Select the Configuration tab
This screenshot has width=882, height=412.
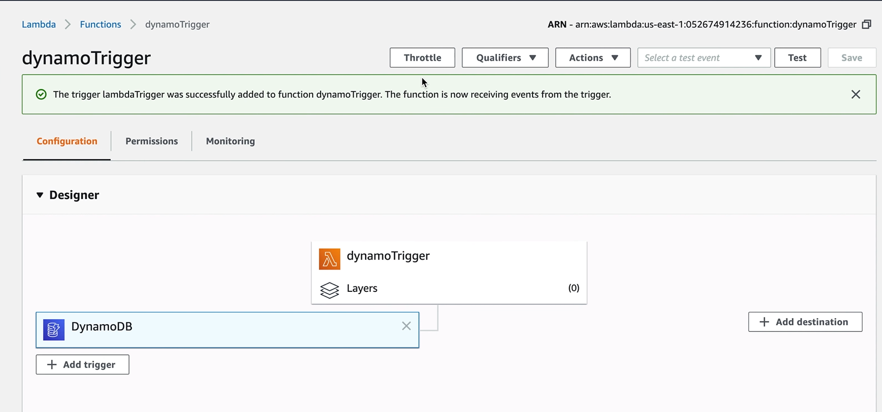[67, 141]
